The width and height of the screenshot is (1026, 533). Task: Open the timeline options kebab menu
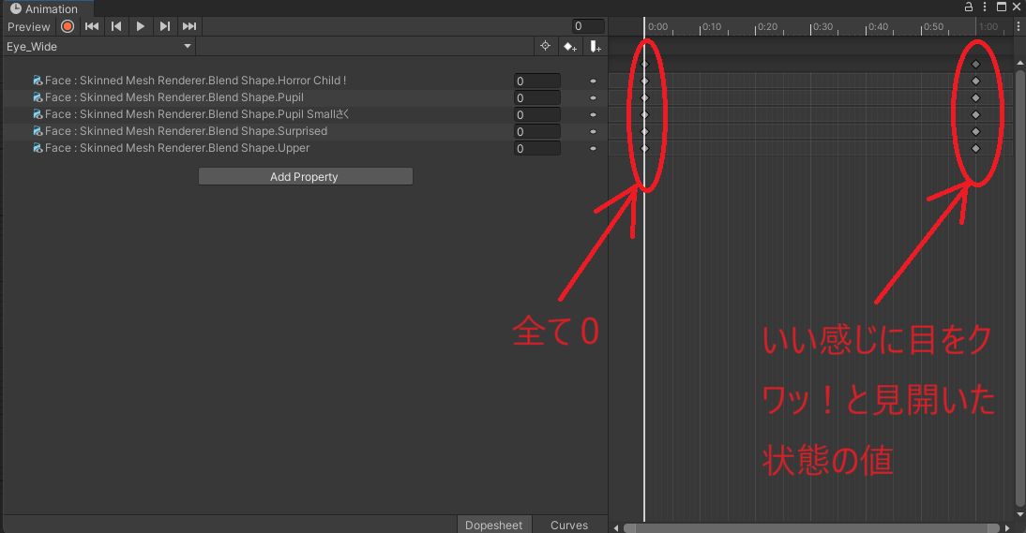pyautogui.click(x=1018, y=27)
